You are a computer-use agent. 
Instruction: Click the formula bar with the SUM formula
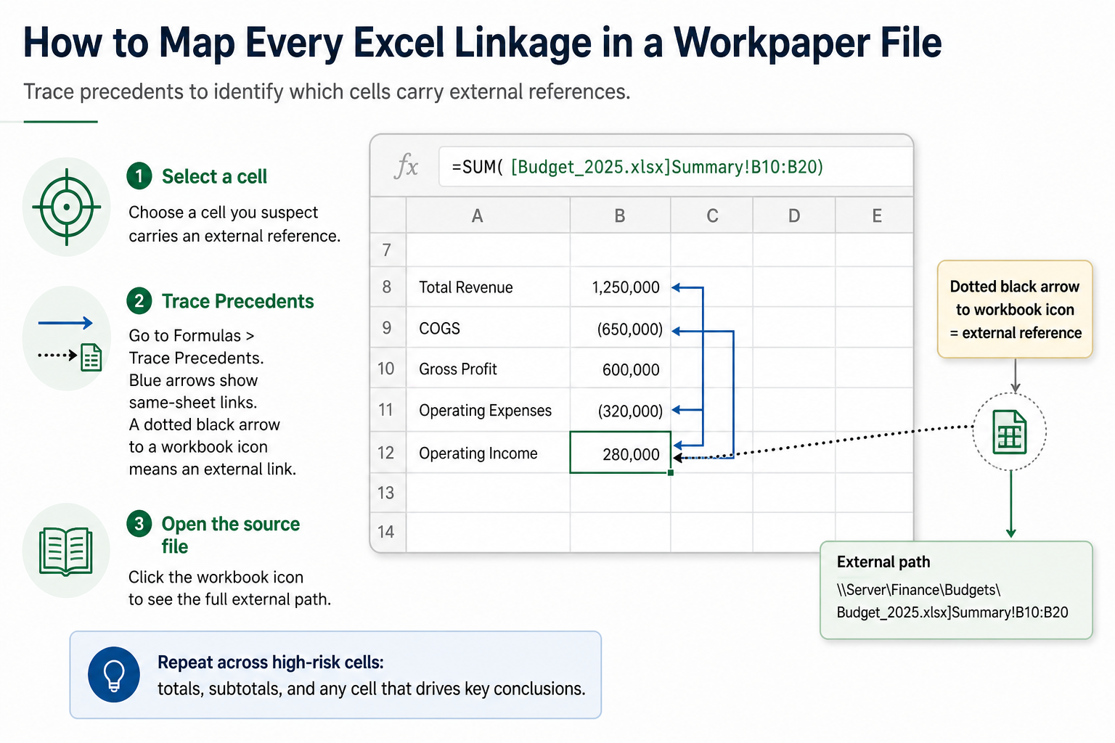click(675, 167)
